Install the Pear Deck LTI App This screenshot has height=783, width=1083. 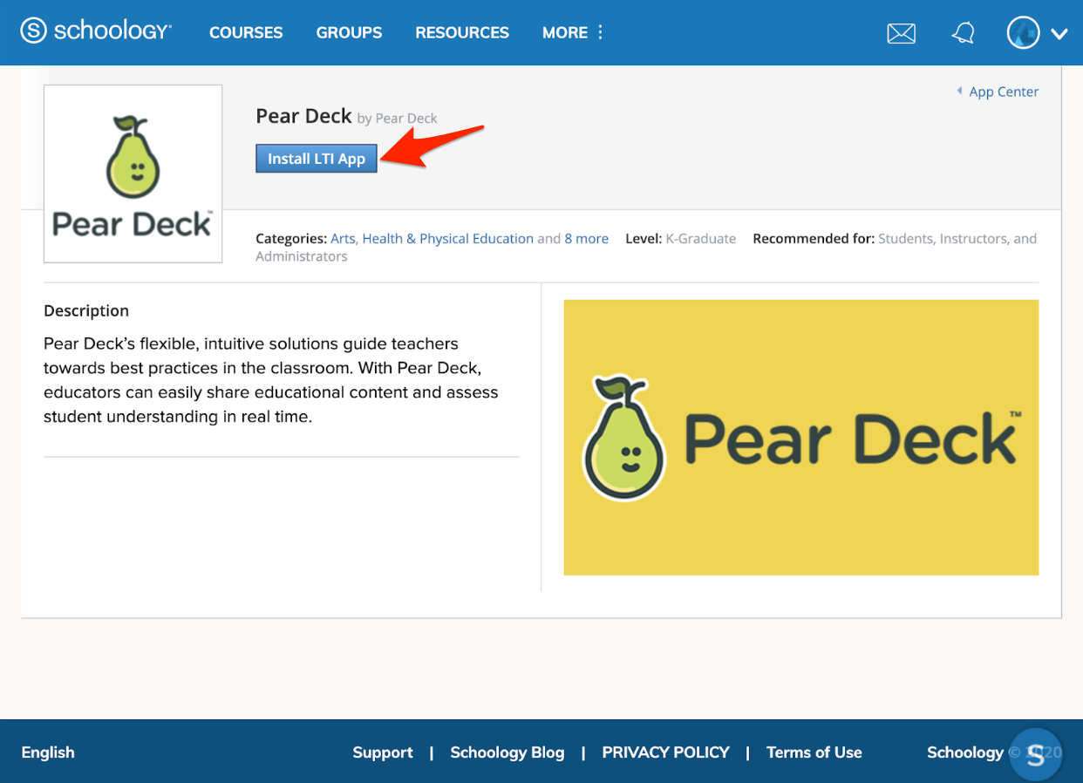point(316,158)
